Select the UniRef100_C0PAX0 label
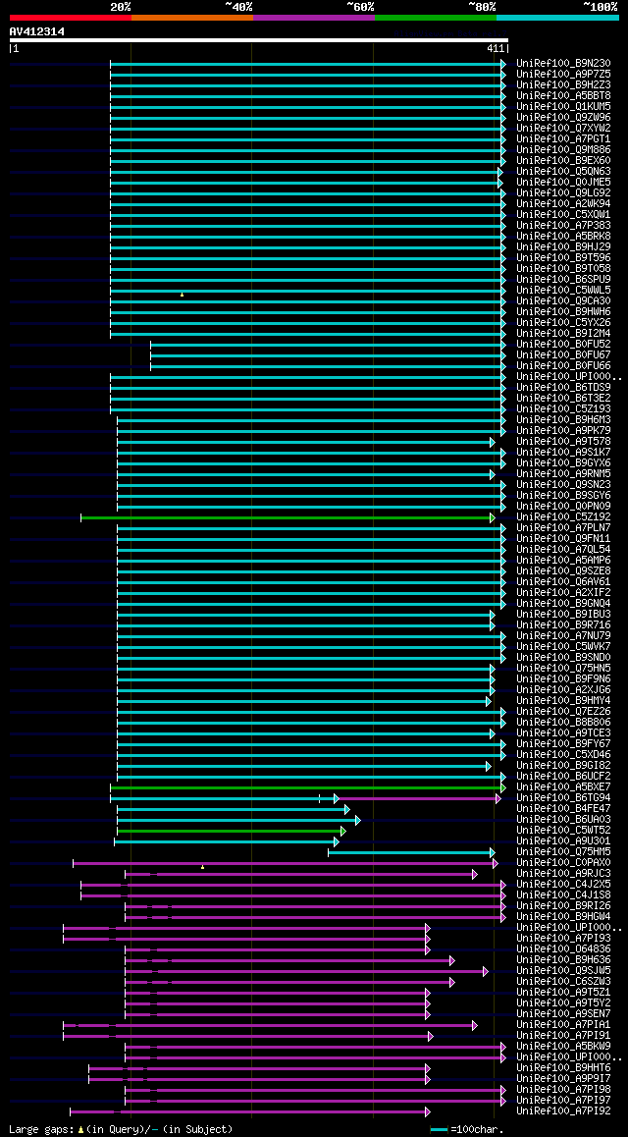Screen dimensions: 628x1137 tap(563, 863)
